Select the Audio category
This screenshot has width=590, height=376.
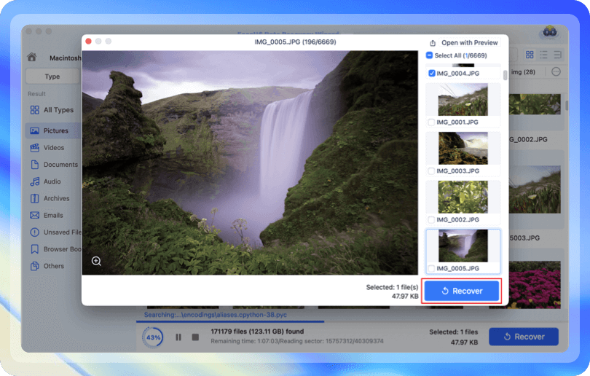coord(54,181)
